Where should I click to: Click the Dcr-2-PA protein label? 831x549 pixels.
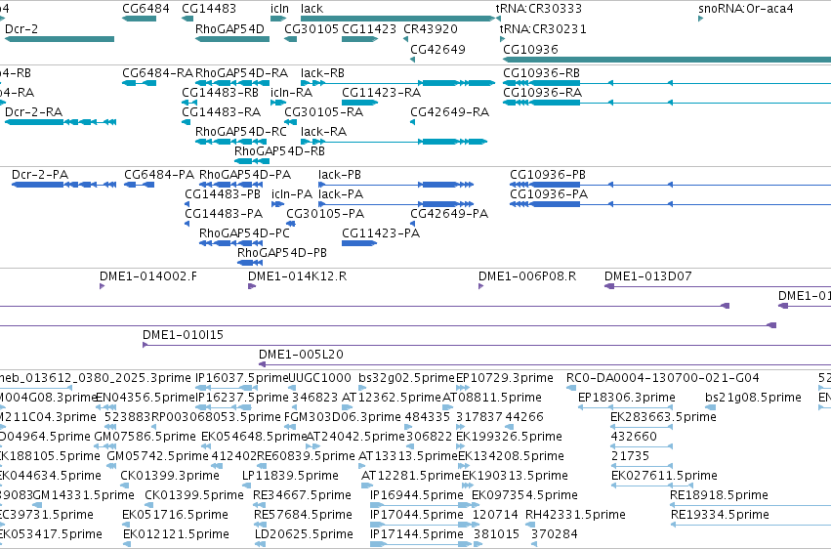[x=40, y=175]
